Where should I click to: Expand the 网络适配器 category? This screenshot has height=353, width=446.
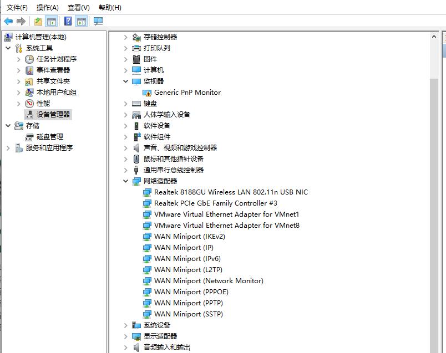click(x=125, y=181)
